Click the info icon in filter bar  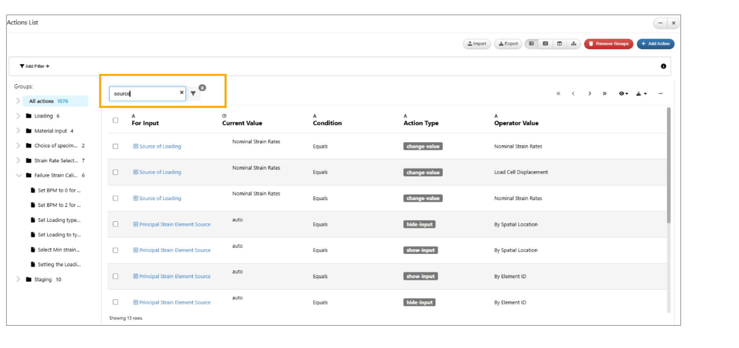point(663,66)
